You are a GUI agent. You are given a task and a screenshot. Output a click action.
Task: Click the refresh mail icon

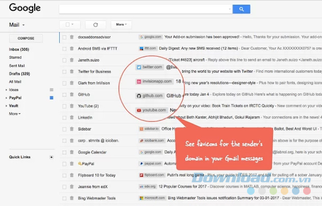[x=95, y=25]
